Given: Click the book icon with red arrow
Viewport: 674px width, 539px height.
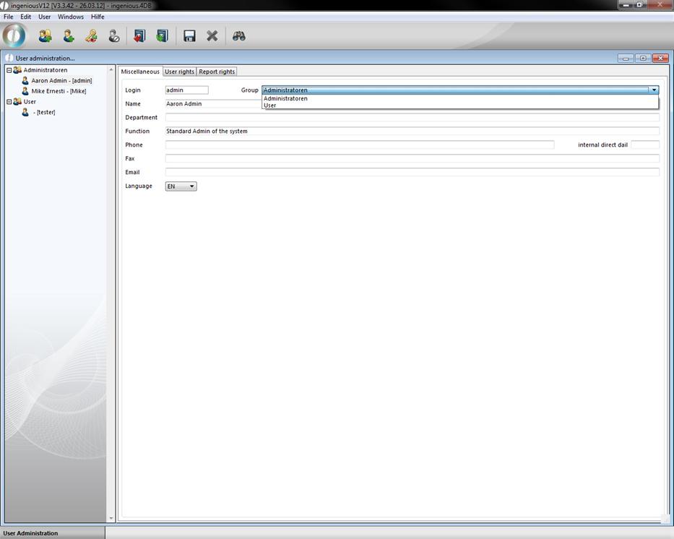Looking at the screenshot, I should (139, 36).
